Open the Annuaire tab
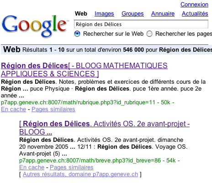The height and width of the screenshot is (183, 212). (x=163, y=14)
